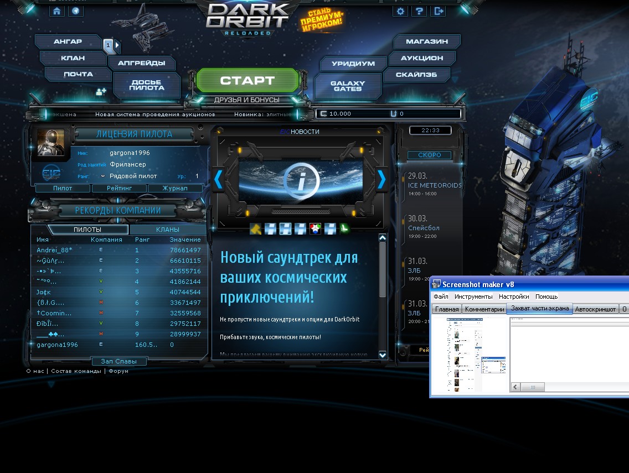The height and width of the screenshot is (473, 629).
Task: Open the О нас link
Action: point(35,371)
